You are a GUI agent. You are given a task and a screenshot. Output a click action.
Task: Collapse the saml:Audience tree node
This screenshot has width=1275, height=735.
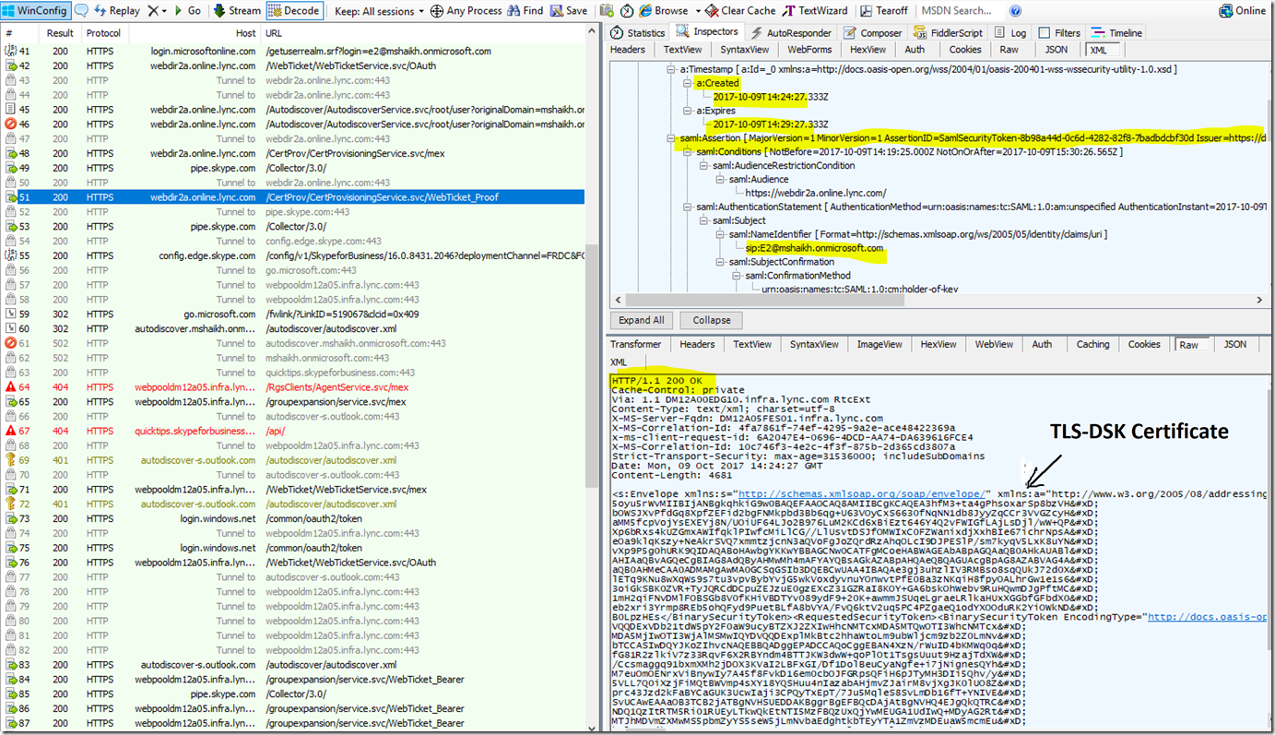720,180
